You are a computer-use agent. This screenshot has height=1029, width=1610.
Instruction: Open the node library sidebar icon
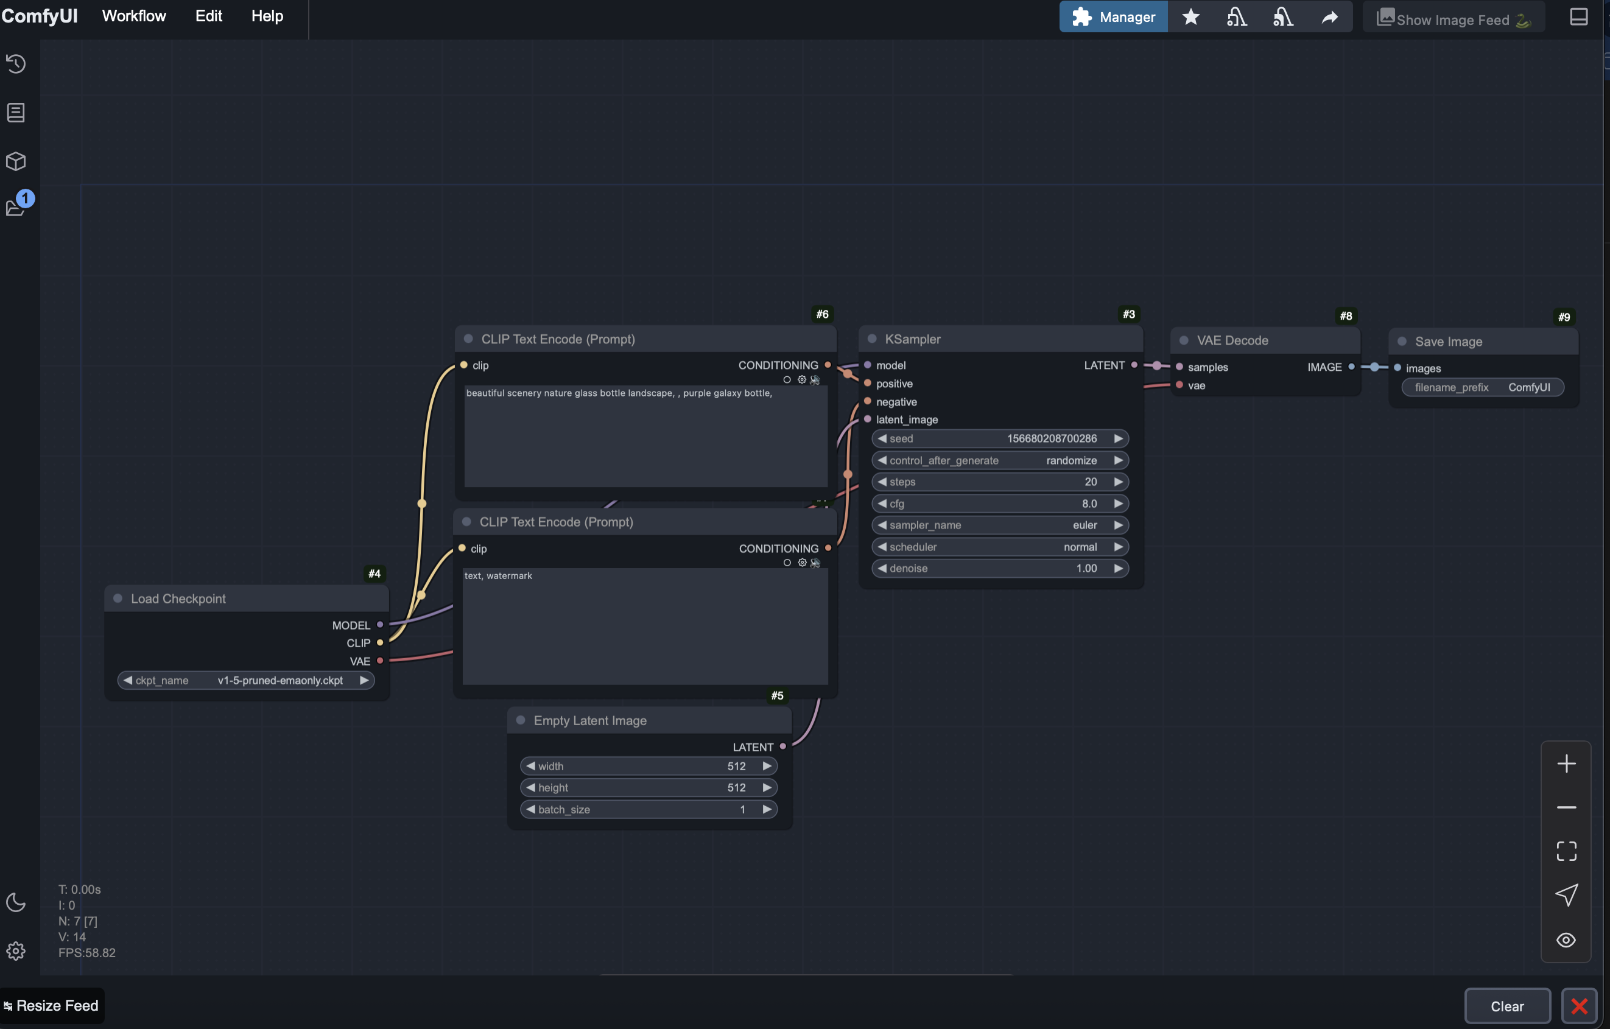(16, 112)
